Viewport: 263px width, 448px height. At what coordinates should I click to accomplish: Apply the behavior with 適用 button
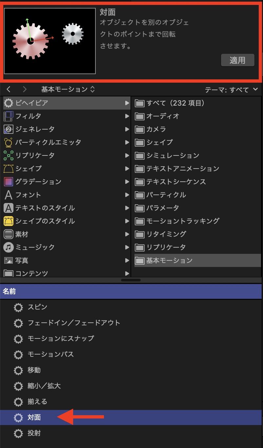point(237,60)
